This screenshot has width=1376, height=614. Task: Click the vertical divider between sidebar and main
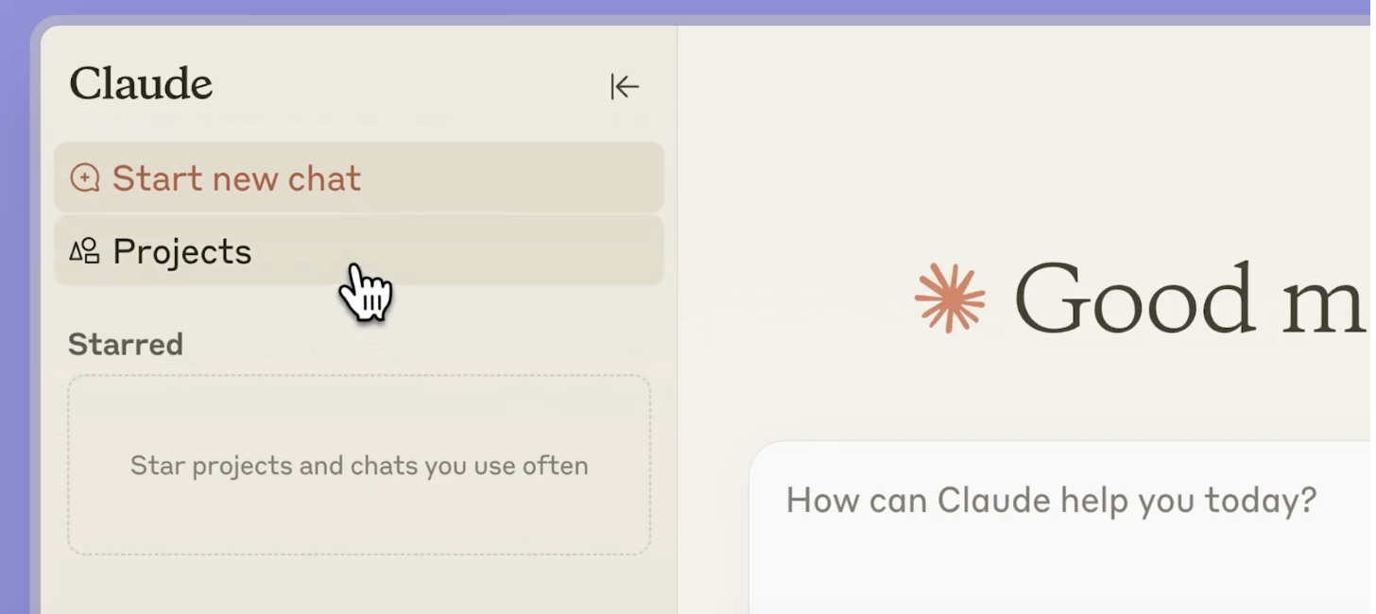[x=678, y=378]
